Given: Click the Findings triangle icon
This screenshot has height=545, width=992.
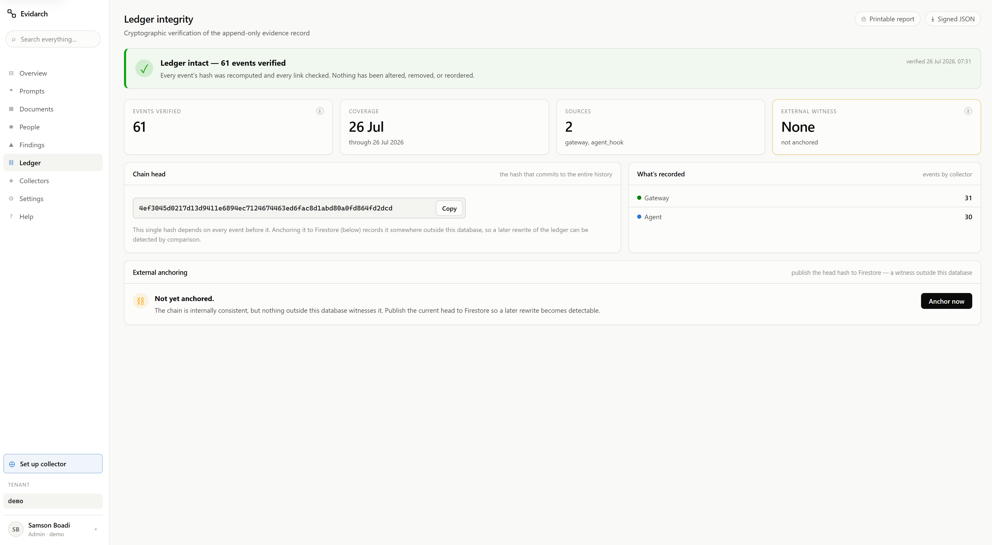Looking at the screenshot, I should point(11,145).
